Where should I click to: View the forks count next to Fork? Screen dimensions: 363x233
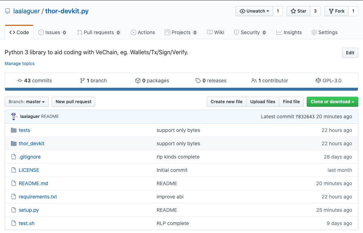[x=353, y=11]
